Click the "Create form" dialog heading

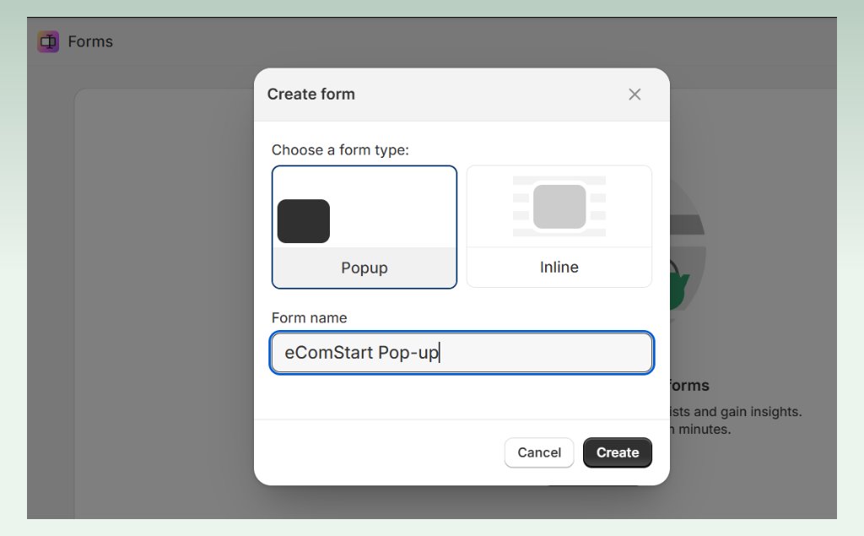coord(310,95)
